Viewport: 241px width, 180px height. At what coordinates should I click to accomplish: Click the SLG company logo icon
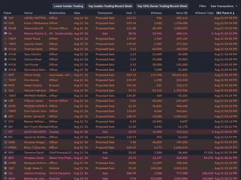5,90
